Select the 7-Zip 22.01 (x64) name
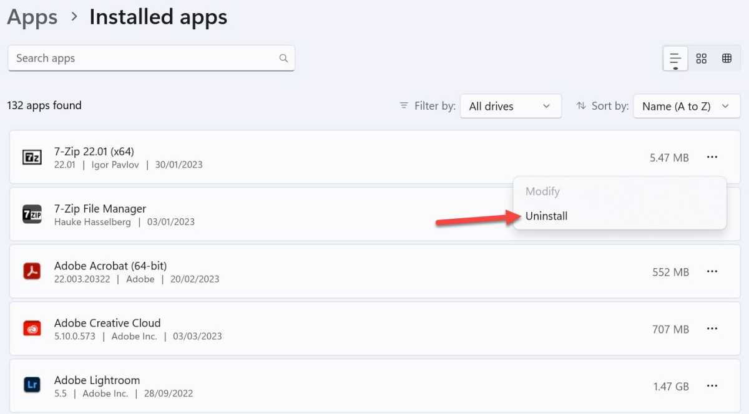This screenshot has height=414, width=749. click(94, 152)
